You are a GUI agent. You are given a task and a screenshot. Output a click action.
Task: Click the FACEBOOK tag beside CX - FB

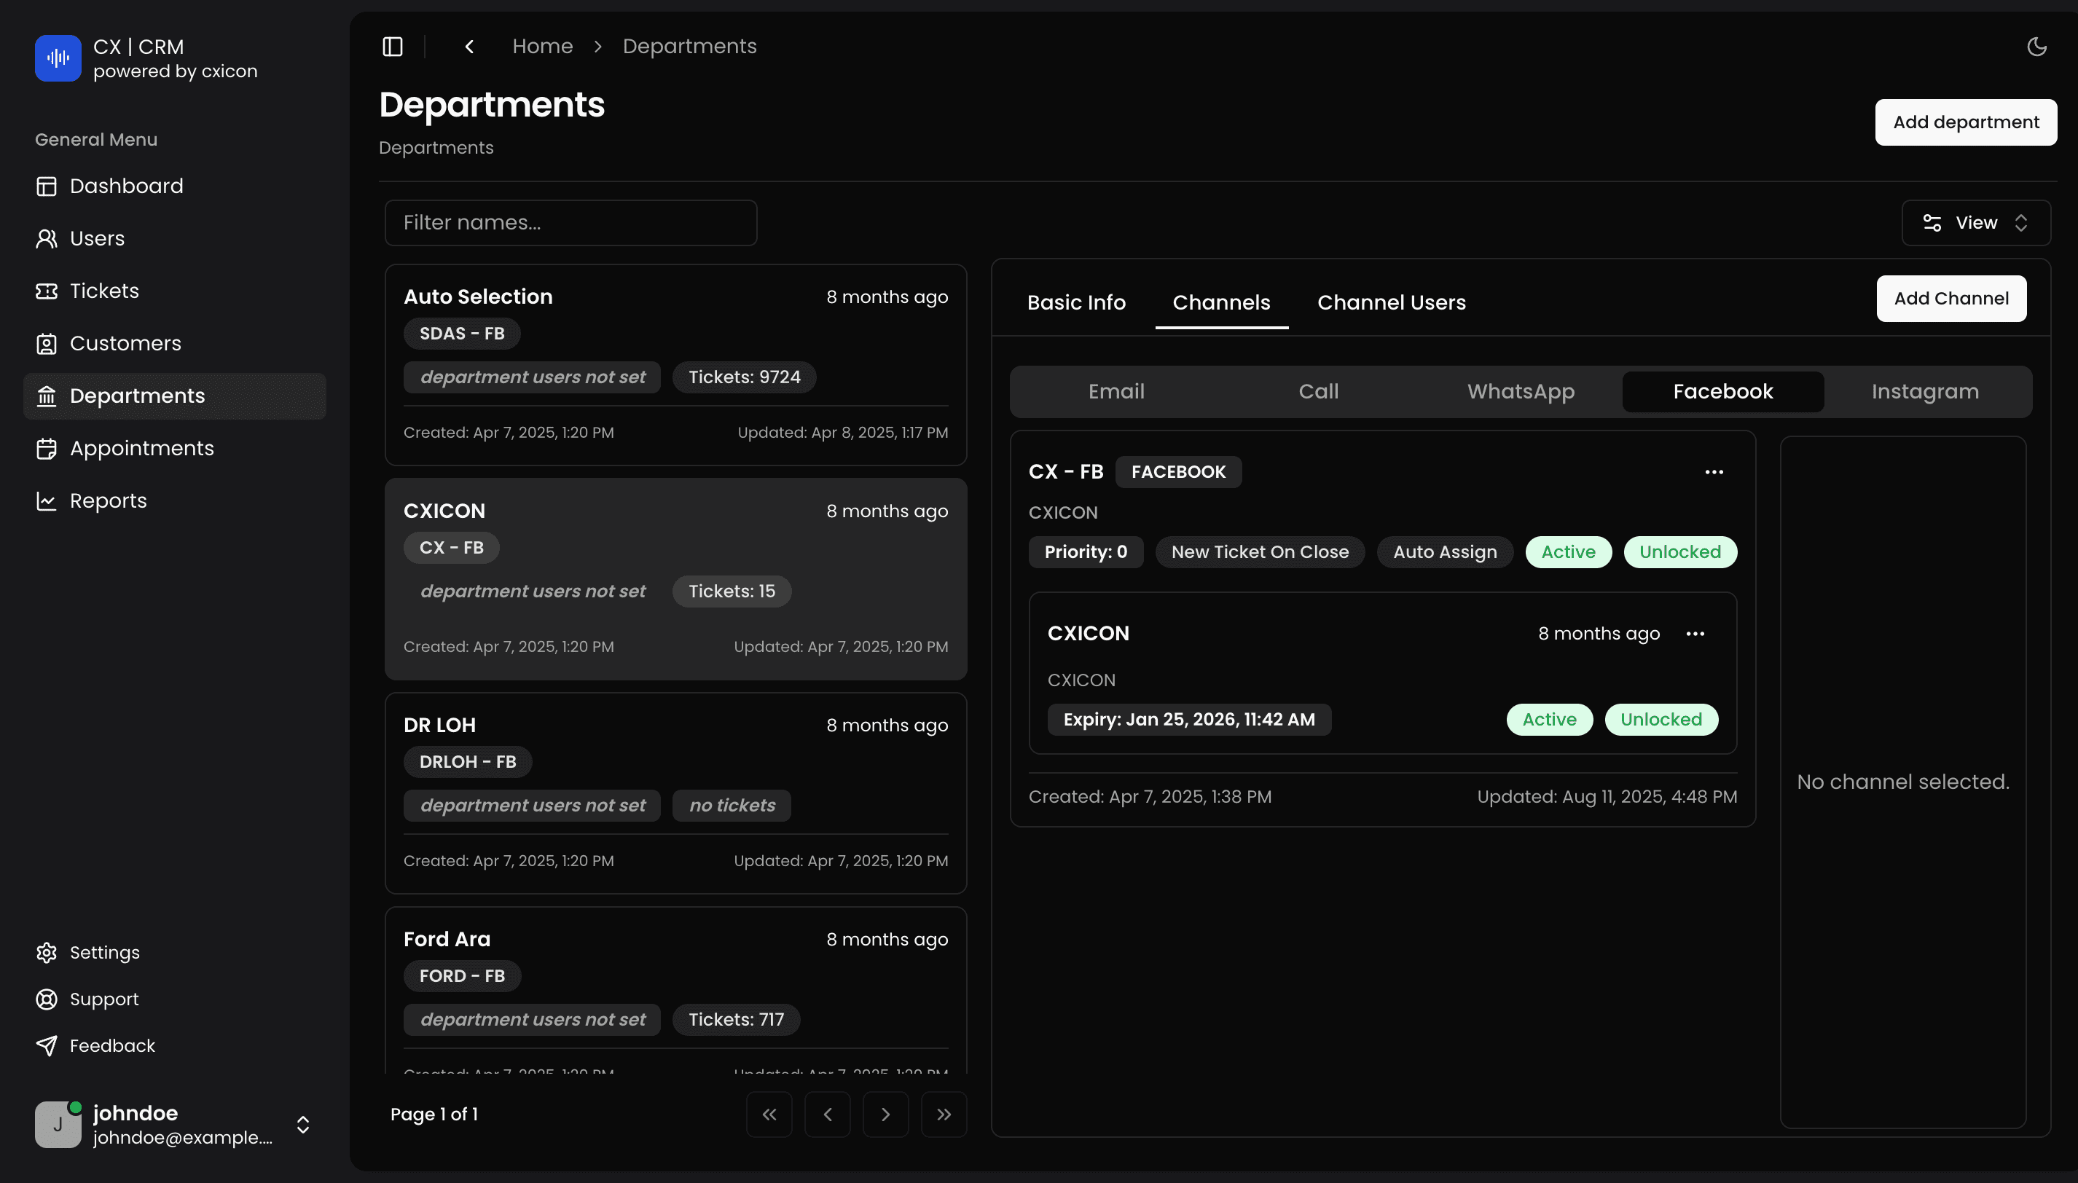(x=1177, y=472)
